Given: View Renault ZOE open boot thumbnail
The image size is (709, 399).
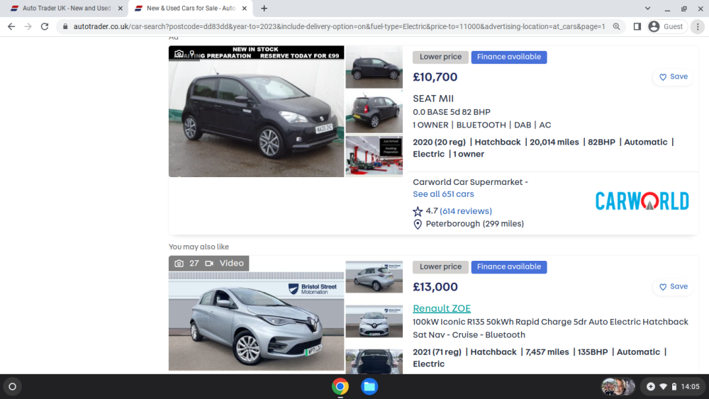Looking at the screenshot, I should click(x=374, y=361).
